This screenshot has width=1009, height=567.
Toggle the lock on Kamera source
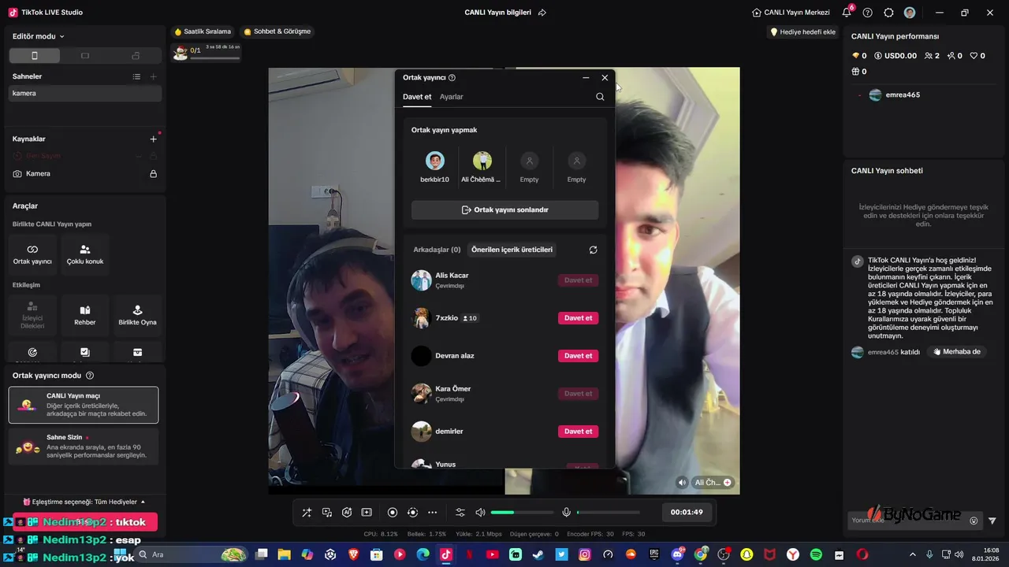click(154, 173)
